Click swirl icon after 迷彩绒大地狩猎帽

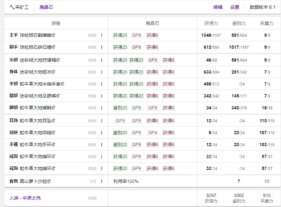58,60
